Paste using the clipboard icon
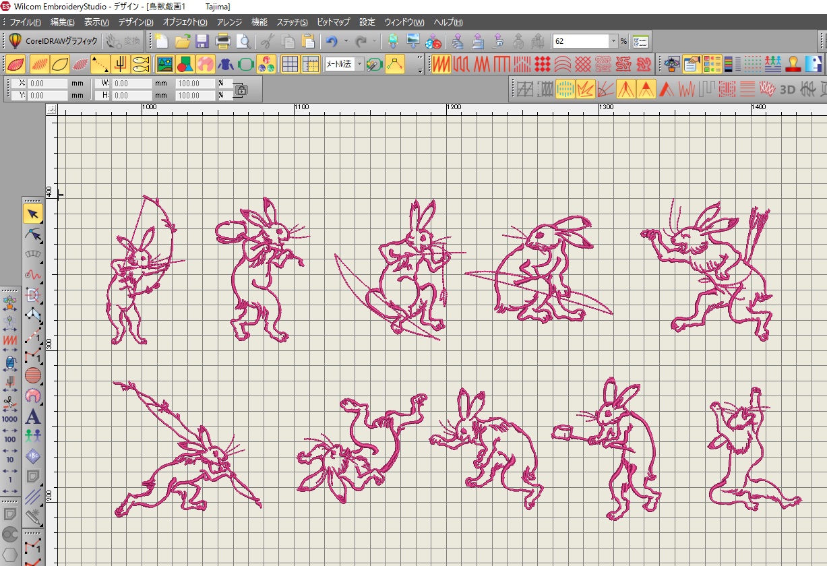This screenshot has height=566, width=827. (x=307, y=41)
